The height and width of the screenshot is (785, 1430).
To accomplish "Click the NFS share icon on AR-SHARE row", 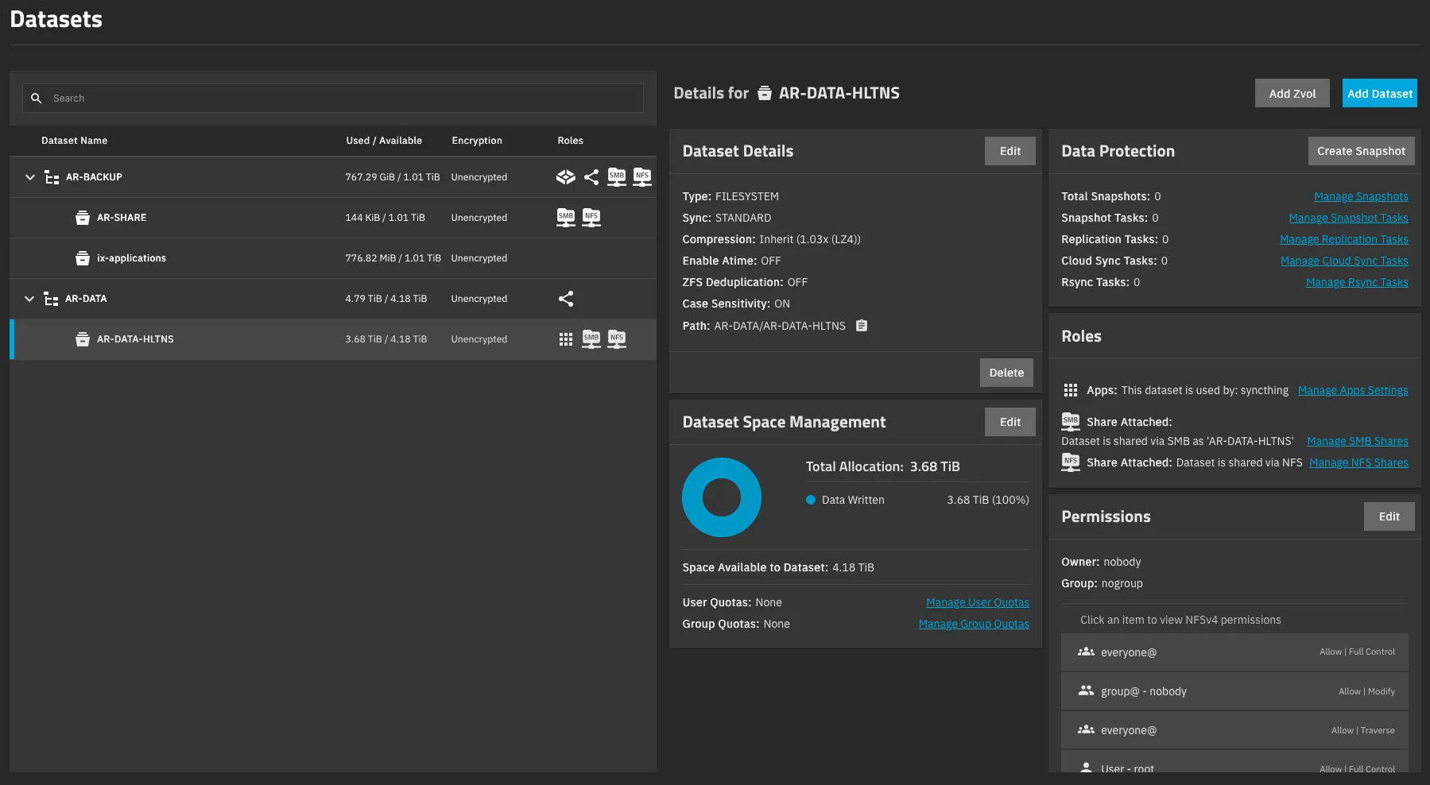I will 591,218.
